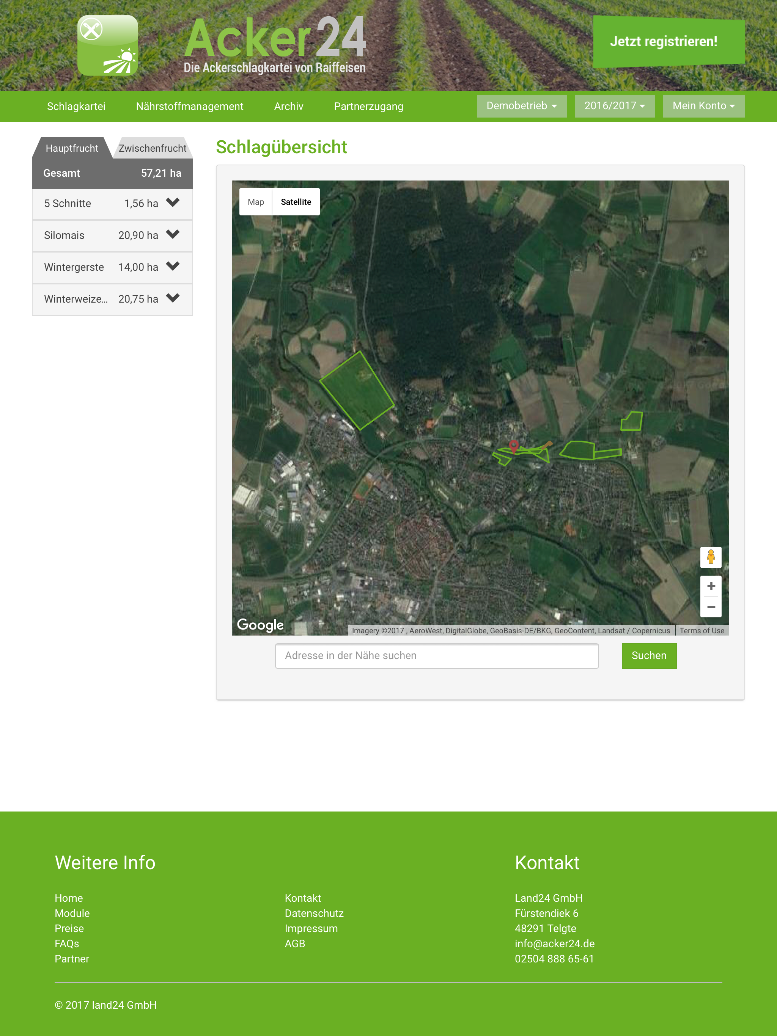Click the Land24 GmbH company name
This screenshot has height=1036, width=777.
[549, 898]
